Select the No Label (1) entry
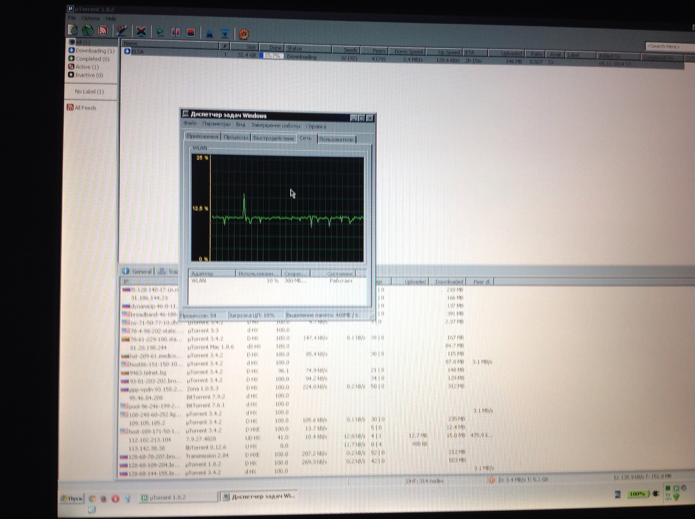The image size is (695, 519). pos(89,92)
